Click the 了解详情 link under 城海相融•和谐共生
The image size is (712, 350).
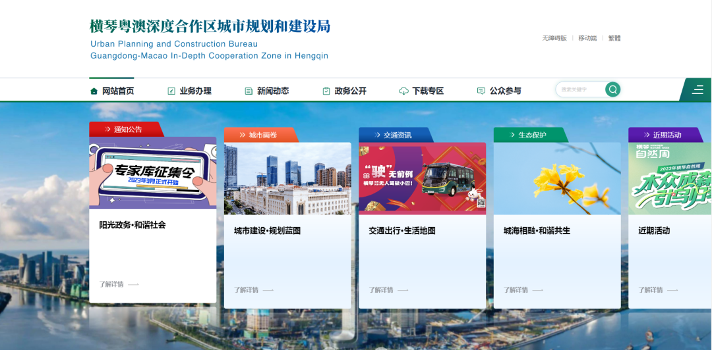(x=523, y=289)
